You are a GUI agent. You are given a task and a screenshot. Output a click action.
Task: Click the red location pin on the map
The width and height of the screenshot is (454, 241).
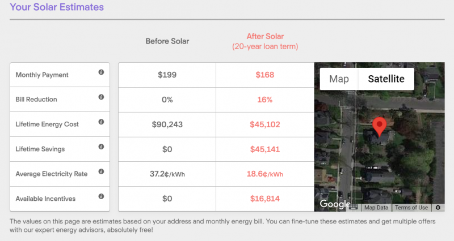[x=379, y=126]
